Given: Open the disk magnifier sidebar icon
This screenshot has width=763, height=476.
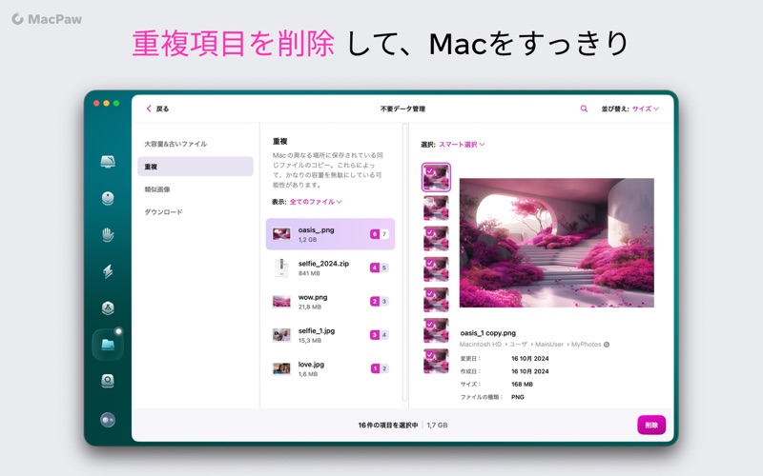Looking at the screenshot, I should coord(108,381).
